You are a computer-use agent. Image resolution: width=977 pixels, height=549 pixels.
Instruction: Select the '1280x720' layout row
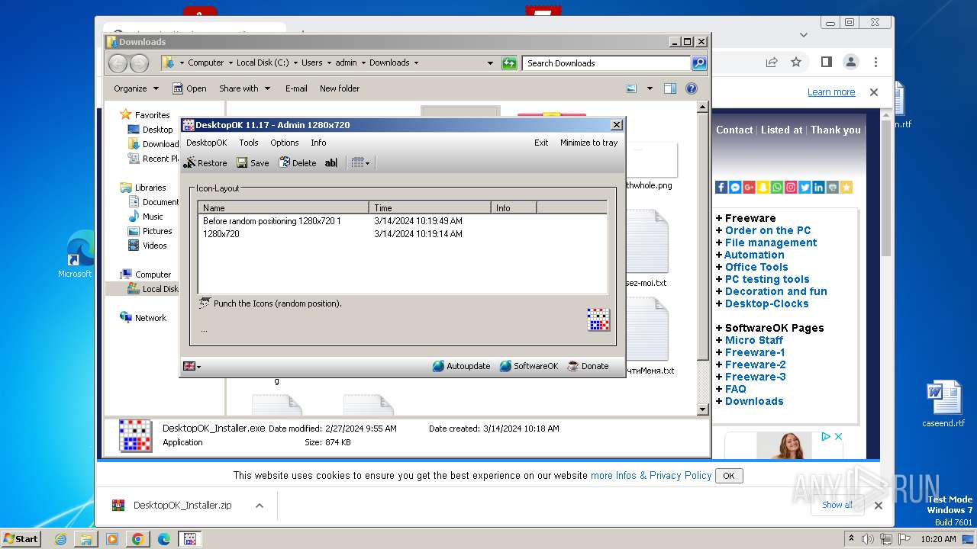pos(402,234)
